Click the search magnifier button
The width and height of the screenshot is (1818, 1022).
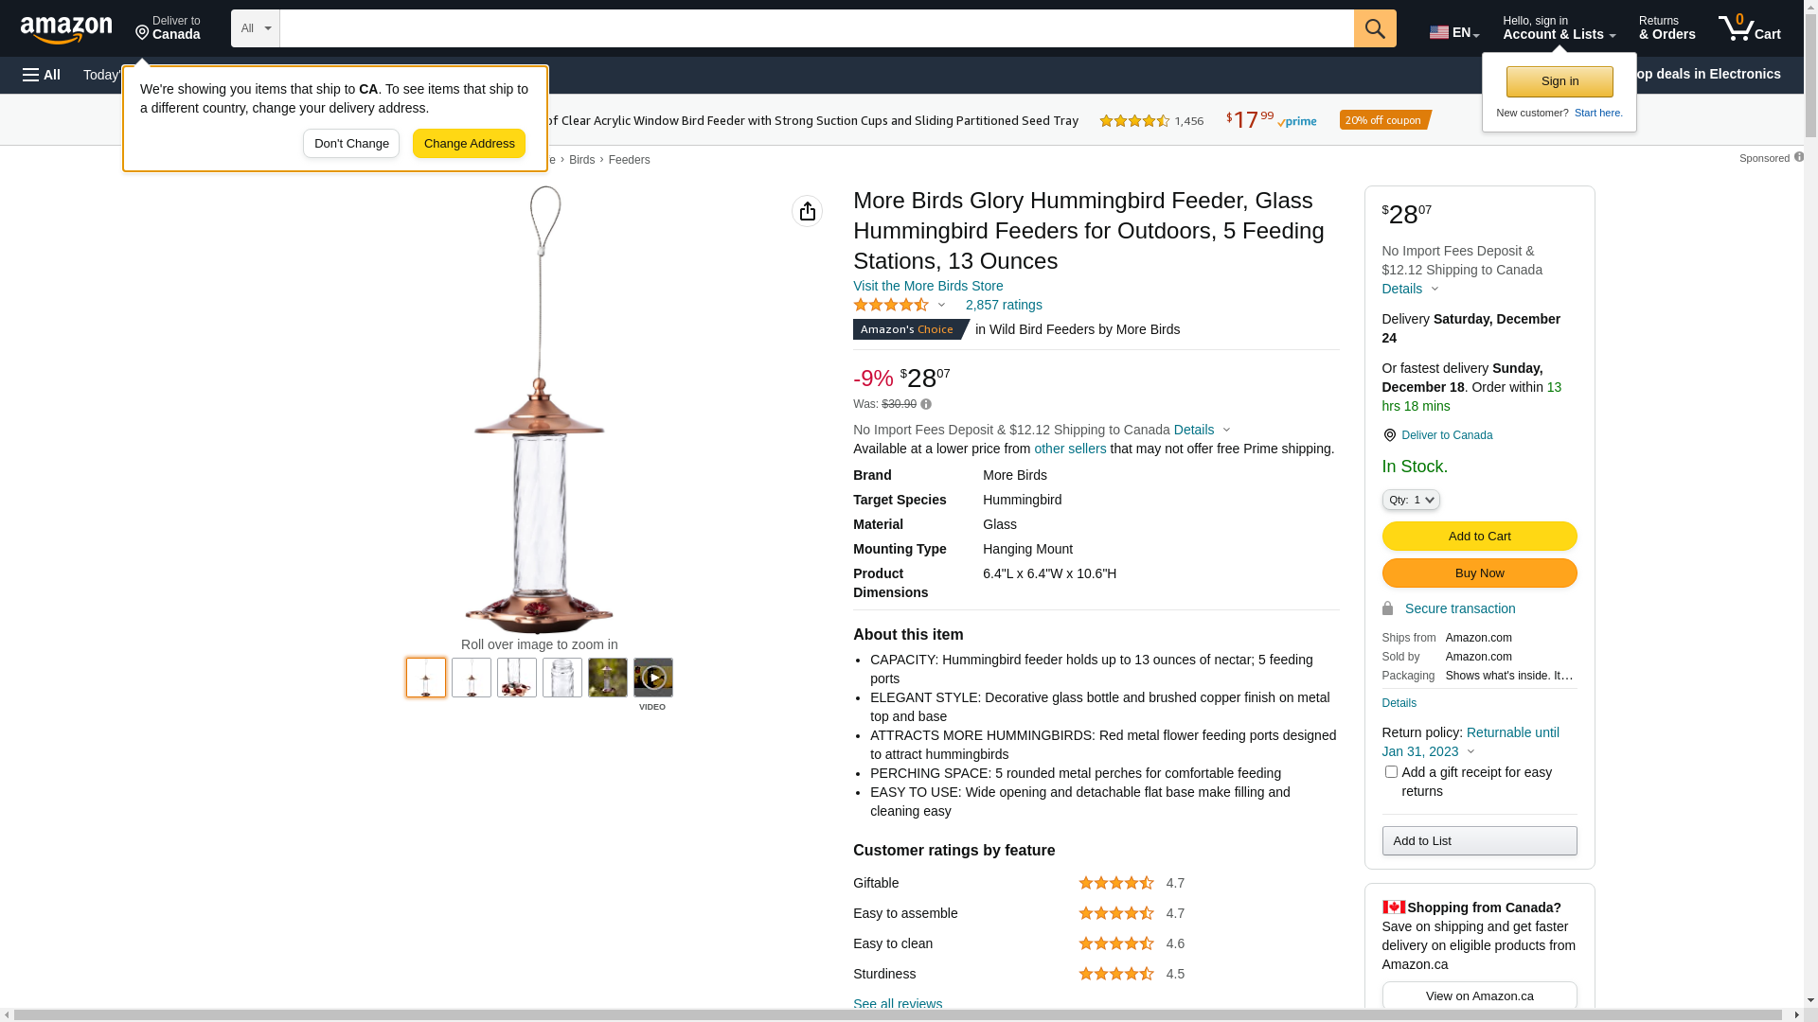click(1375, 28)
